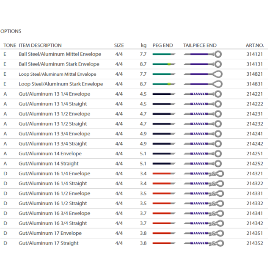Click the loop tailpiece icon for article 314831
The height and width of the screenshot is (275, 275).
203,84
